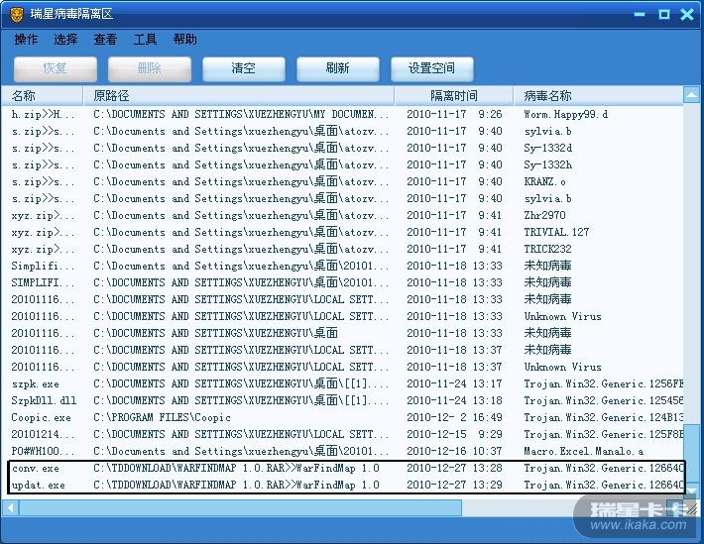Viewport: 704px width, 544px height.
Task: Select the SIMPLIFI... uppercase file entry
Action: [x=343, y=282]
